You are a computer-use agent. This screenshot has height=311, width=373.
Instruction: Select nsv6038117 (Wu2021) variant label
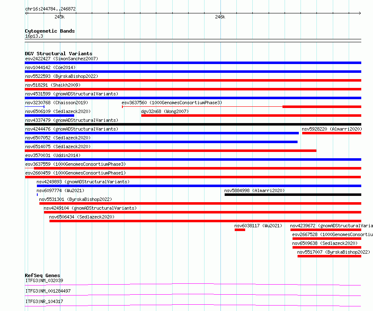coord(258,226)
